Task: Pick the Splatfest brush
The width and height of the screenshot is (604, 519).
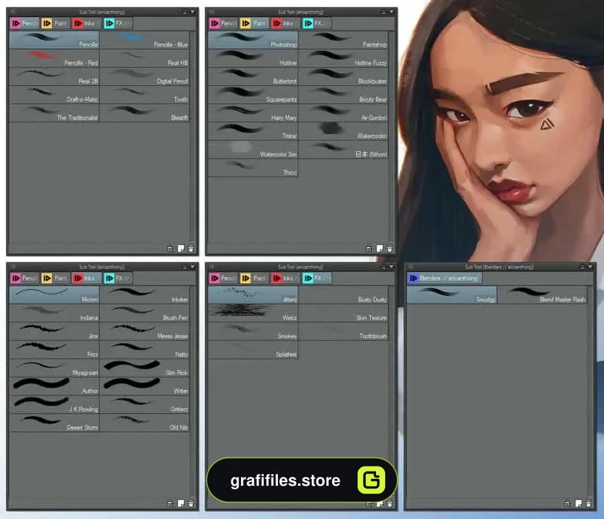Action: [253, 350]
